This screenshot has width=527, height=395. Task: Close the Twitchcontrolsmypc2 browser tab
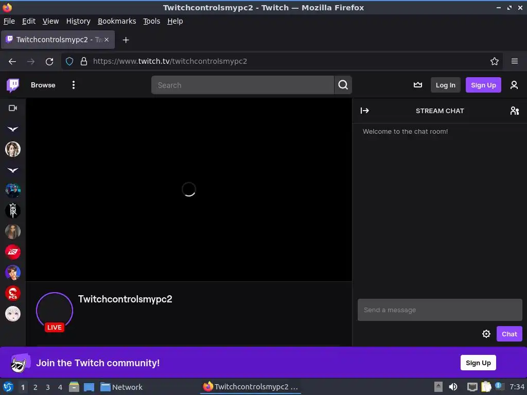tap(107, 40)
